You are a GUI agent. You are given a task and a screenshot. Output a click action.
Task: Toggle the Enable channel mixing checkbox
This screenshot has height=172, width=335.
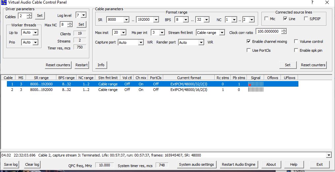coord(249,42)
